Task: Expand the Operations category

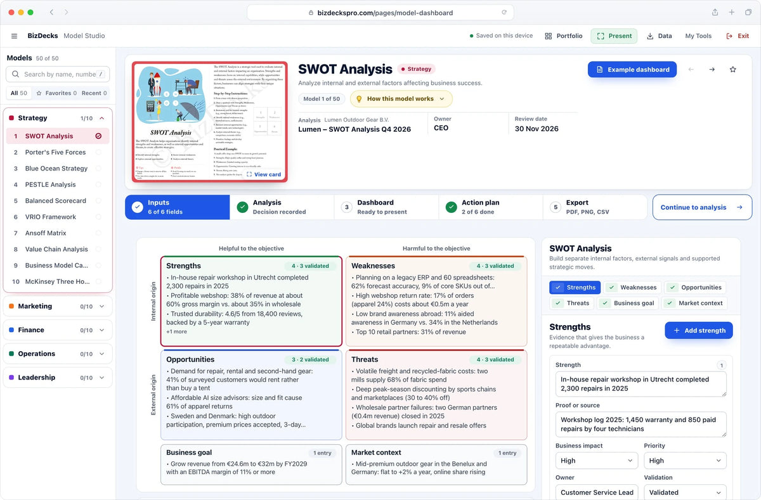Action: point(58,354)
